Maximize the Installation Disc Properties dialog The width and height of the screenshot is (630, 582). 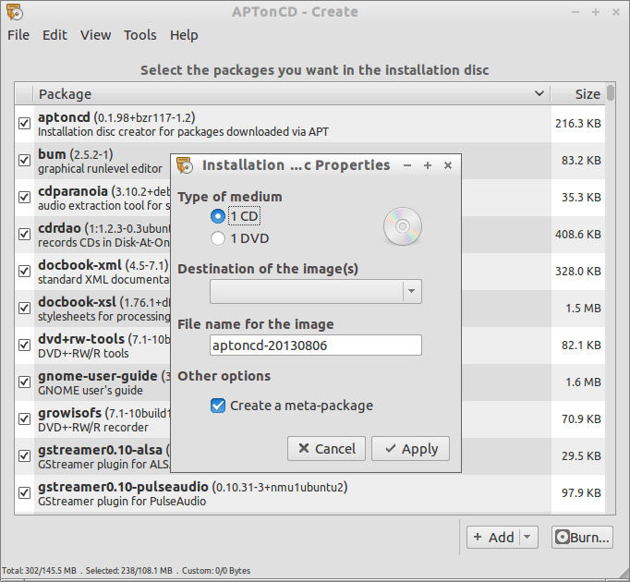428,165
